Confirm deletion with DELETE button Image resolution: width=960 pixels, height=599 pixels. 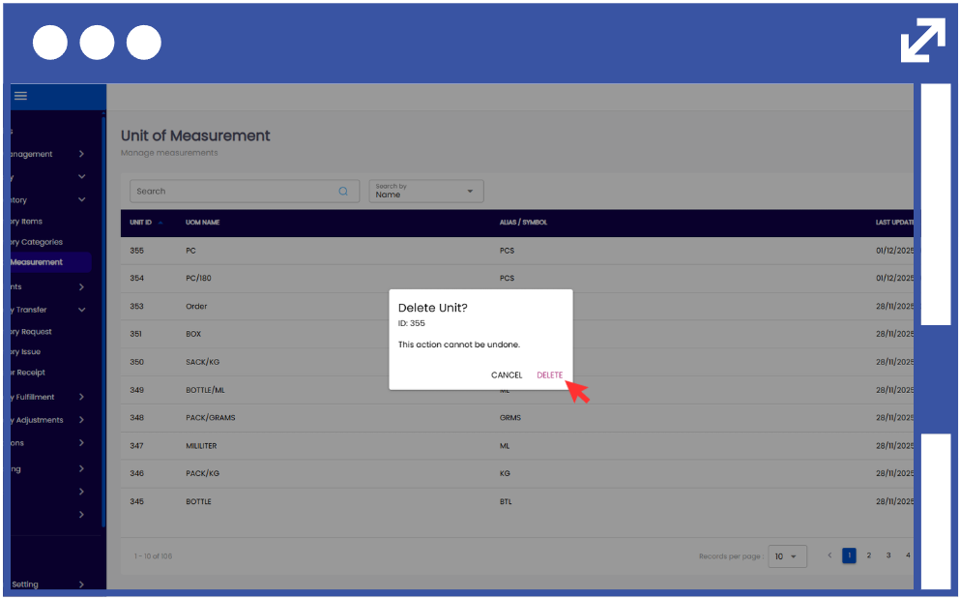pyautogui.click(x=549, y=375)
